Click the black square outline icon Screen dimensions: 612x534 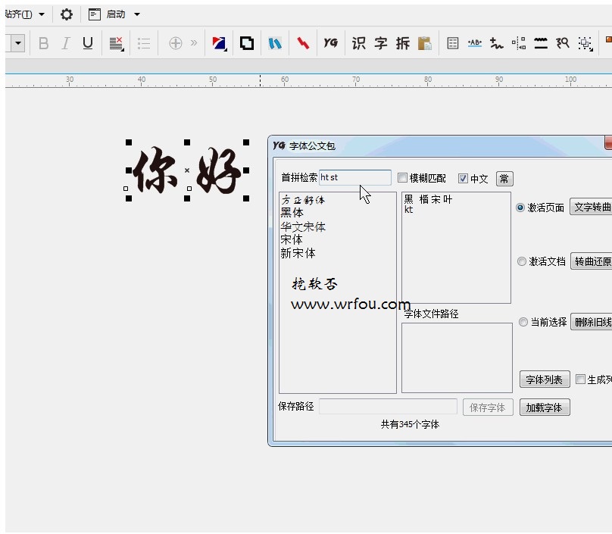coord(247,43)
